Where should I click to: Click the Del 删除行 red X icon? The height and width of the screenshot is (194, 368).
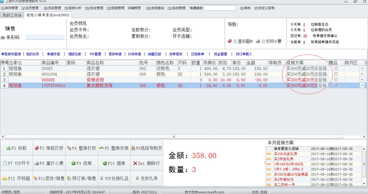[x=135, y=163]
